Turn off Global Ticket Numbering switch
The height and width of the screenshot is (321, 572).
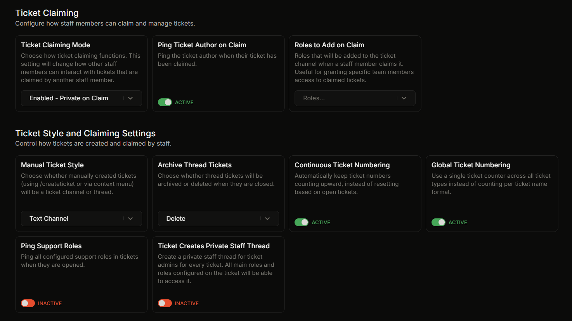[439, 222]
